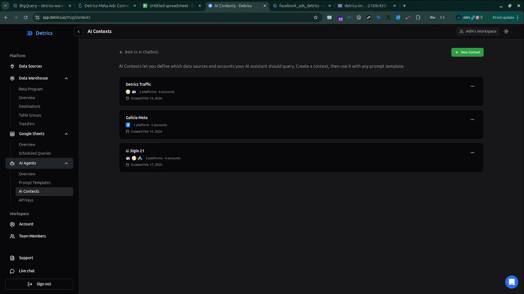Open Prompt Templates page
This screenshot has width=524, height=294.
pos(35,183)
